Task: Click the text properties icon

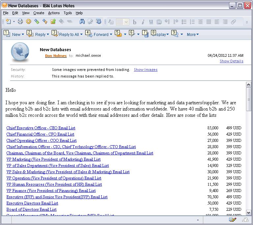Action: coord(111,21)
